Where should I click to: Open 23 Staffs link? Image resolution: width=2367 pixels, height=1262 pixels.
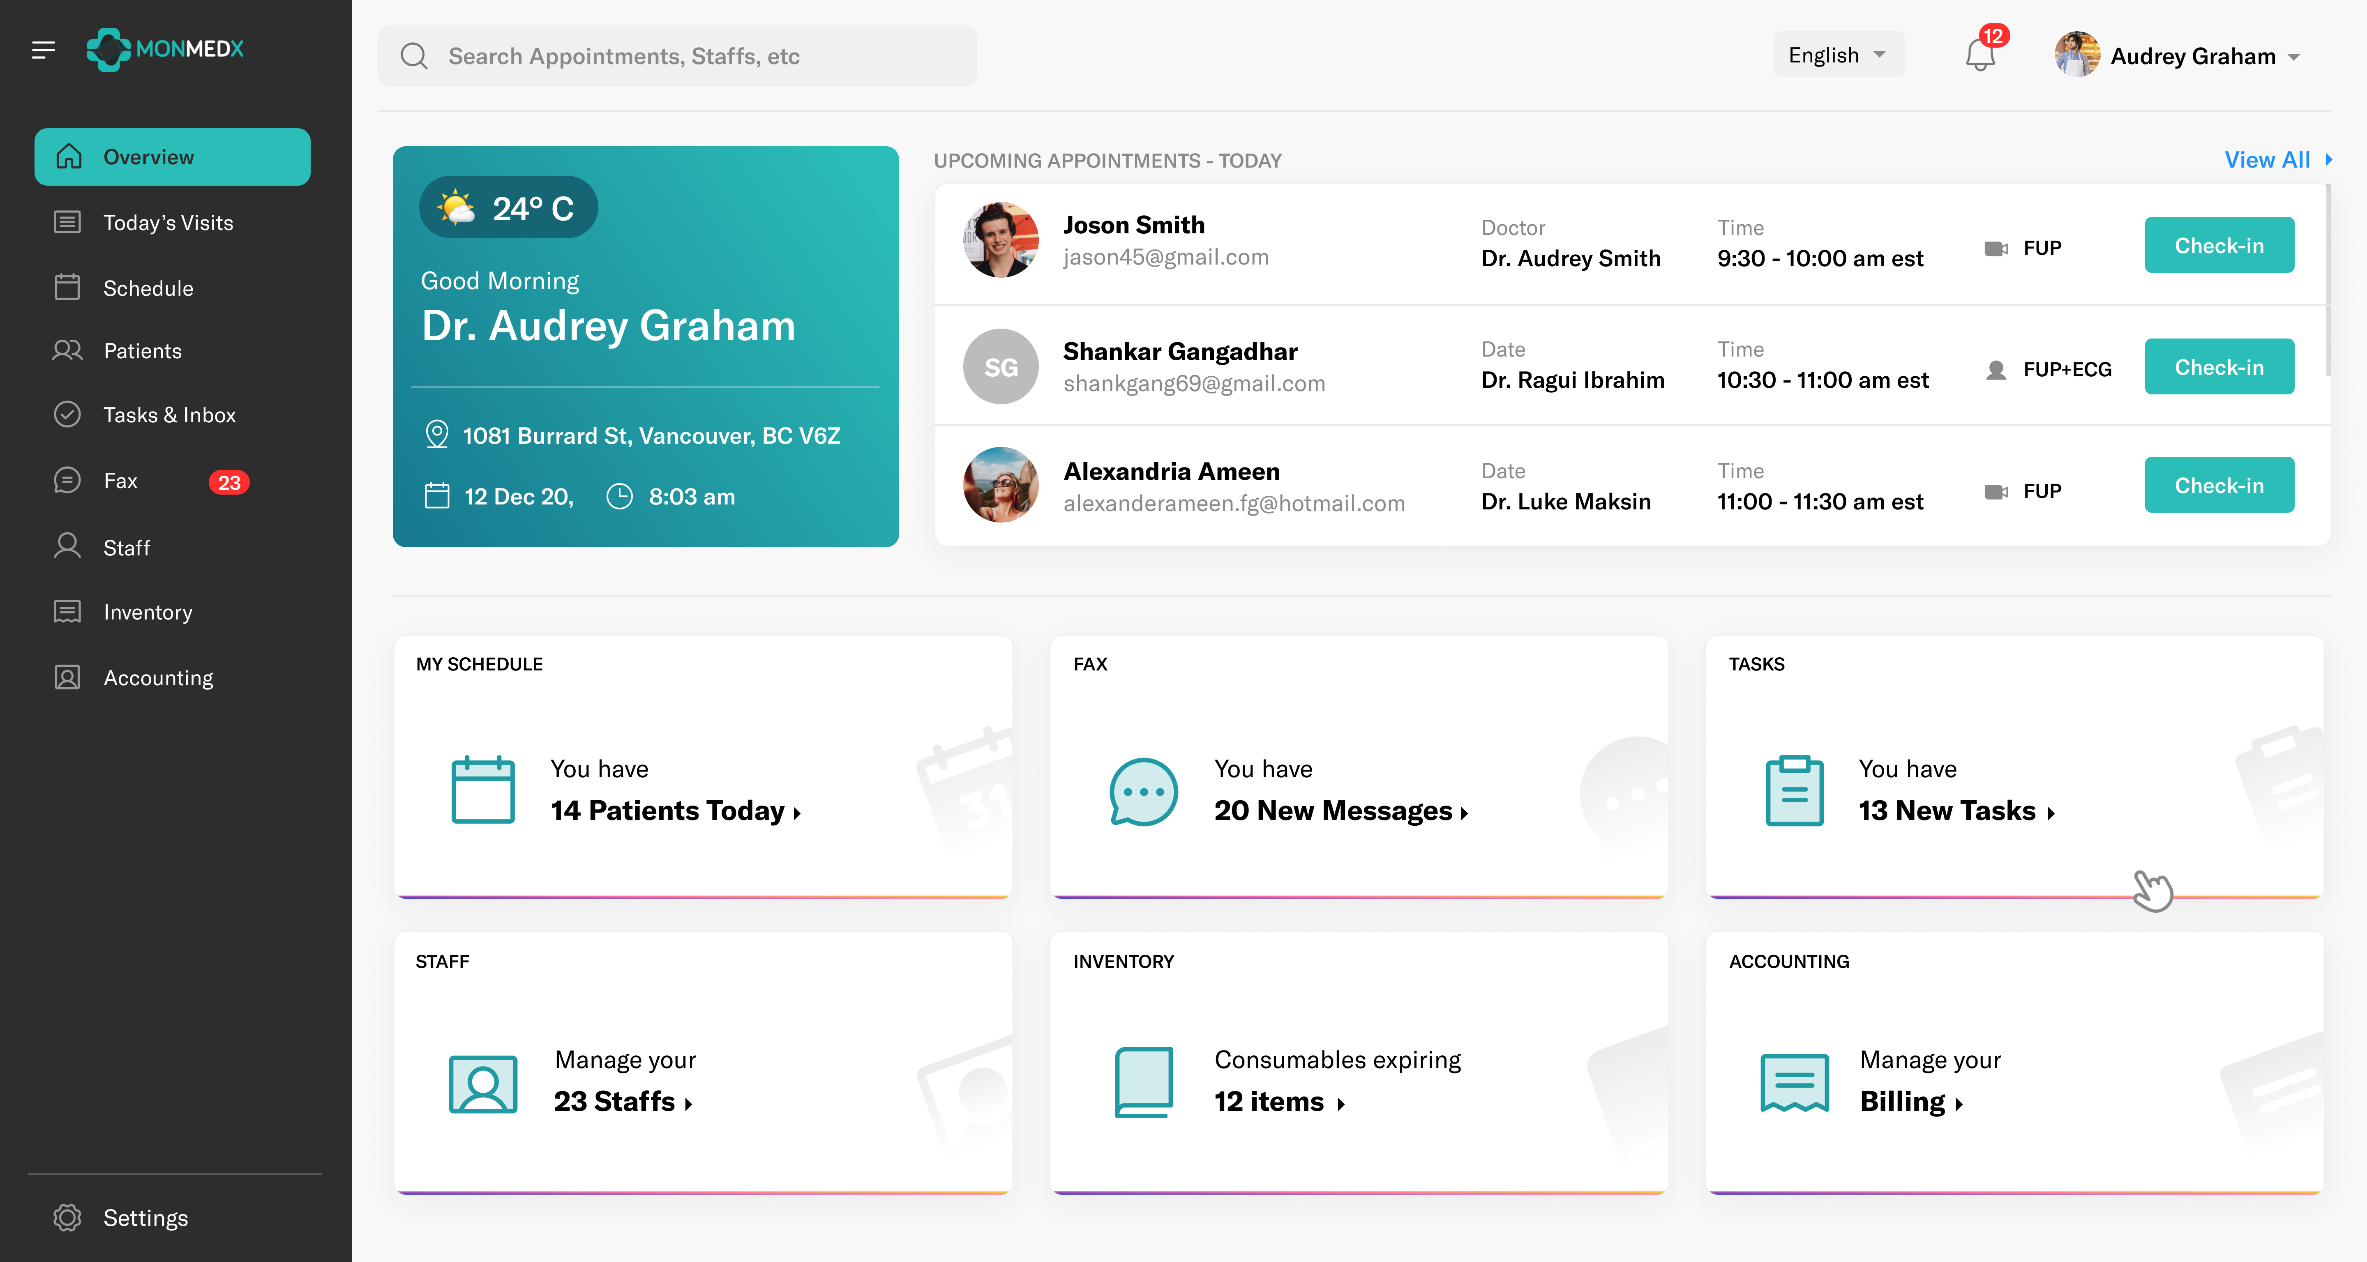623,1101
